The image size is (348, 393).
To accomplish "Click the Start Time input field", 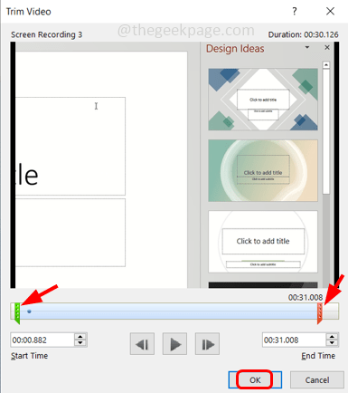I will click(x=42, y=340).
